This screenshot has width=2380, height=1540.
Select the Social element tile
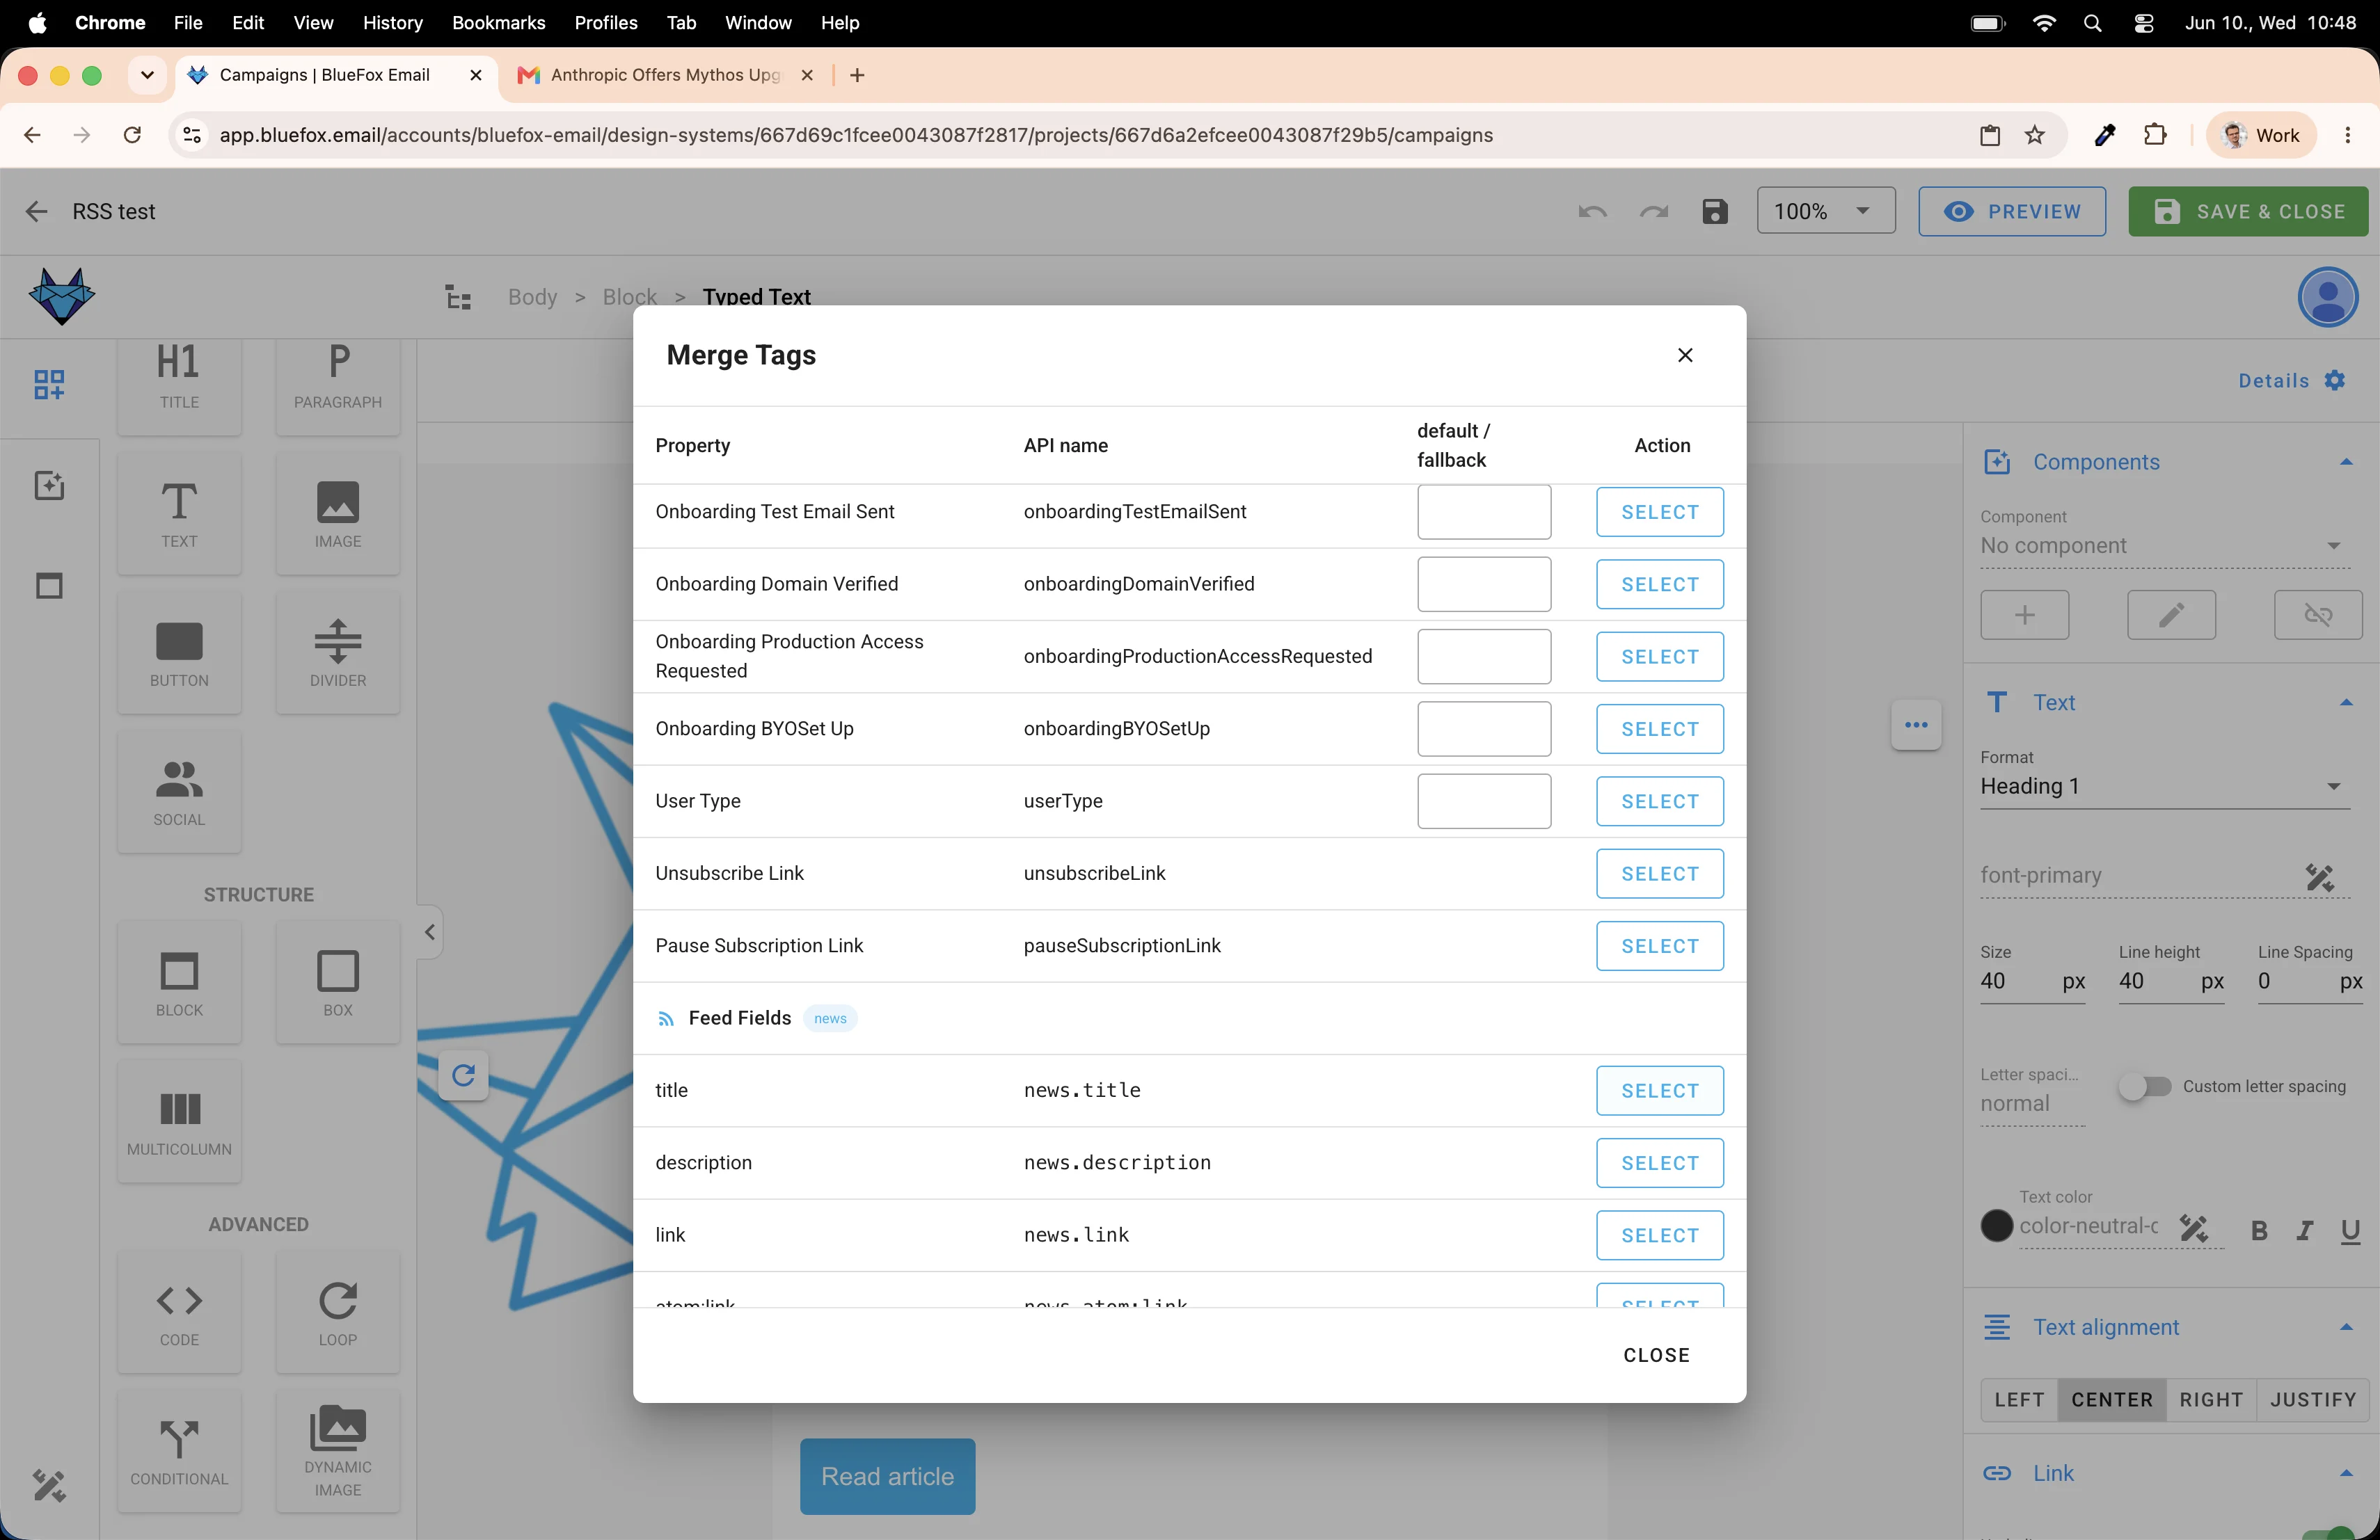(179, 792)
